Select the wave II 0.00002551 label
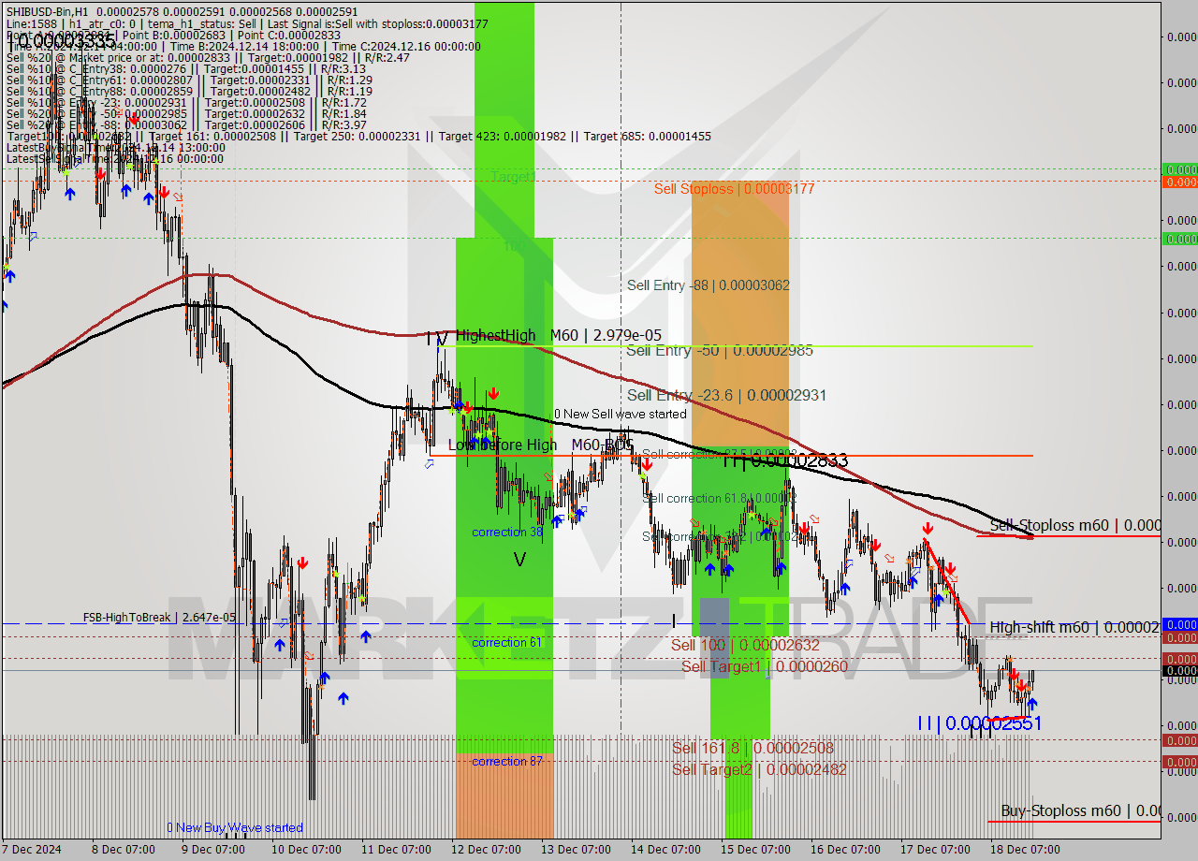This screenshot has width=1198, height=861. coord(979,723)
